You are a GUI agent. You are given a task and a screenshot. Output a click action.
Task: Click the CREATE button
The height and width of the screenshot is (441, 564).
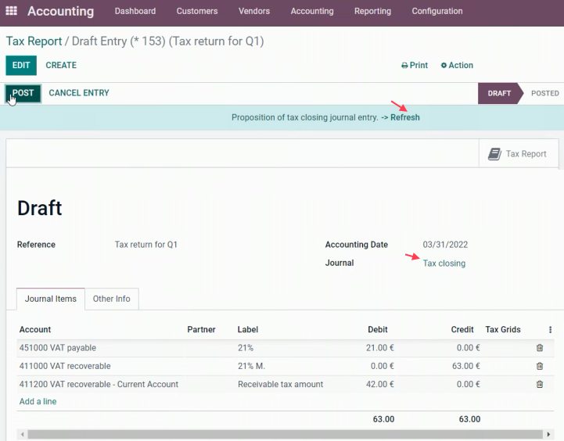(61, 65)
